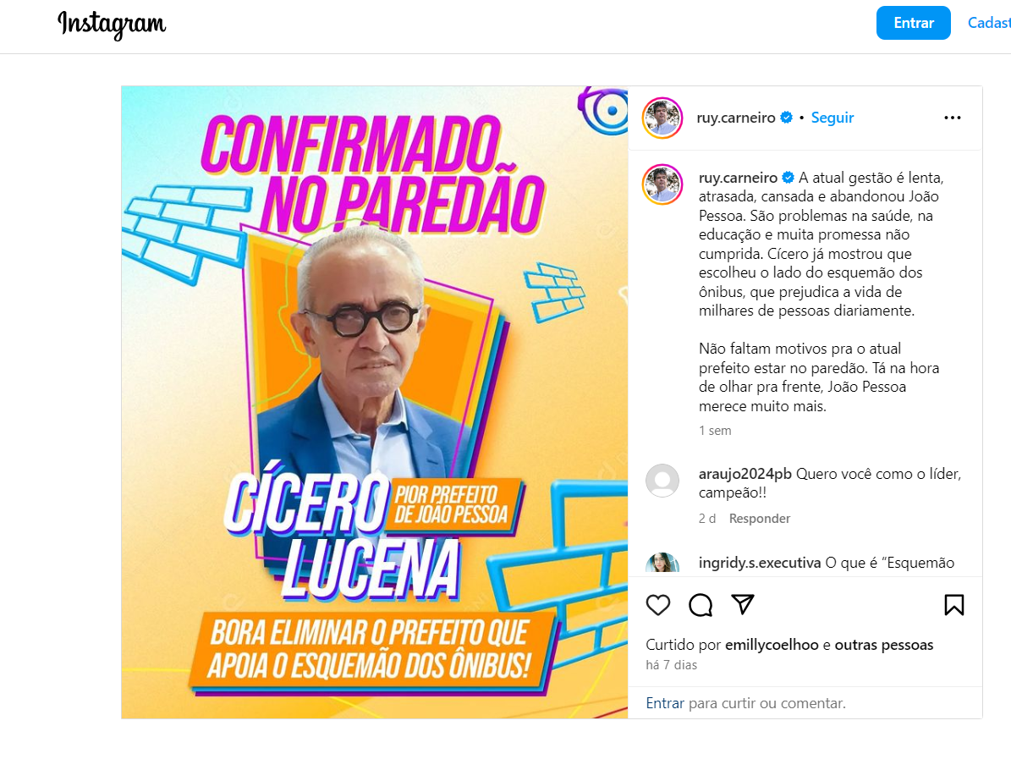Reply to araujo2024pb comment via Responder

click(760, 519)
